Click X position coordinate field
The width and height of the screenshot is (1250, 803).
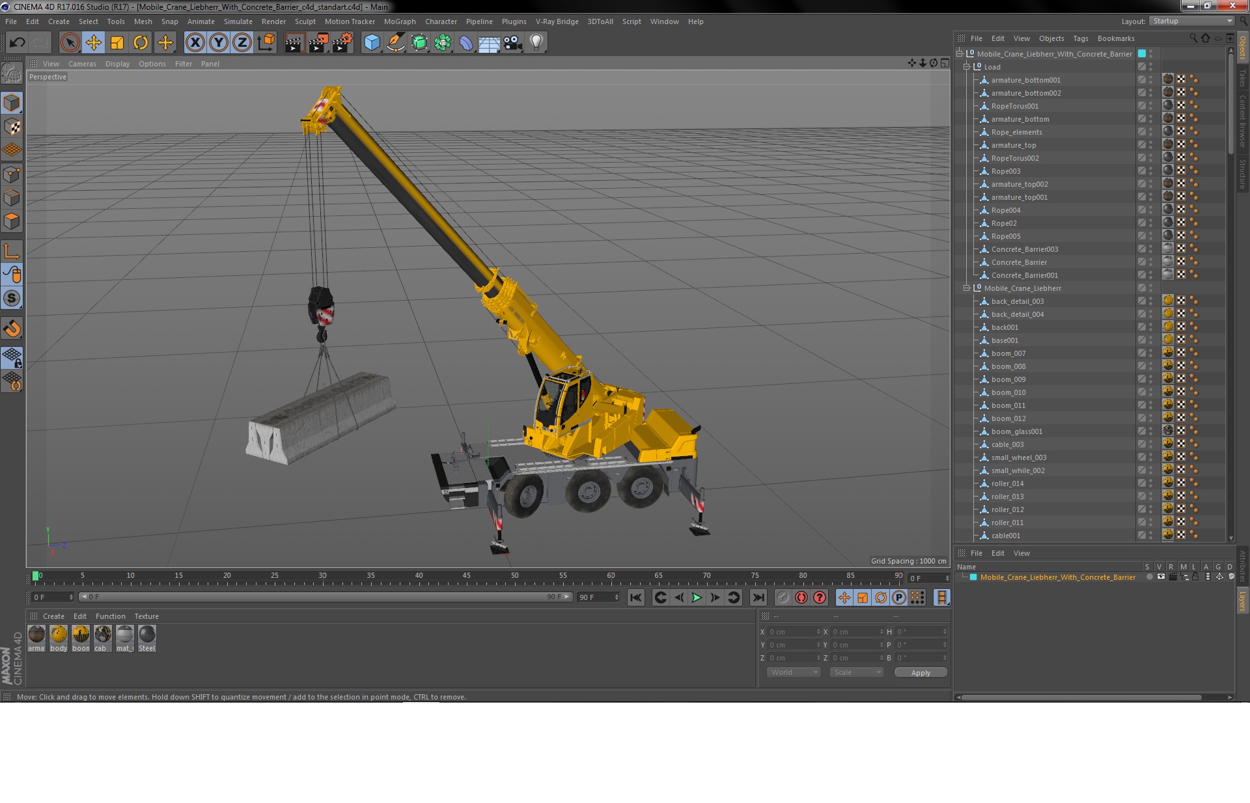[x=794, y=632]
